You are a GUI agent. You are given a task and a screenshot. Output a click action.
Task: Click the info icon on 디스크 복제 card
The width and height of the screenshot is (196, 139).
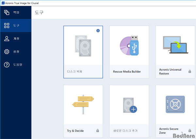[x=98, y=30]
